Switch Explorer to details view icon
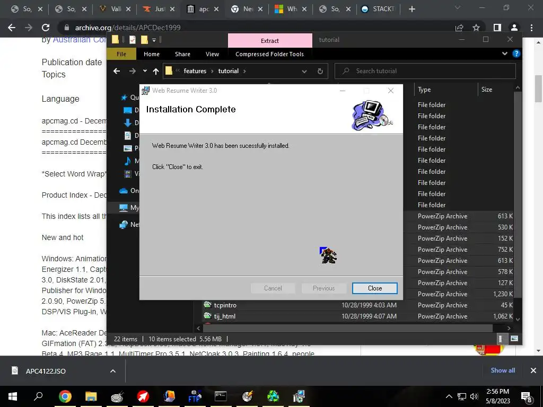The width and height of the screenshot is (543, 407). (x=500, y=339)
